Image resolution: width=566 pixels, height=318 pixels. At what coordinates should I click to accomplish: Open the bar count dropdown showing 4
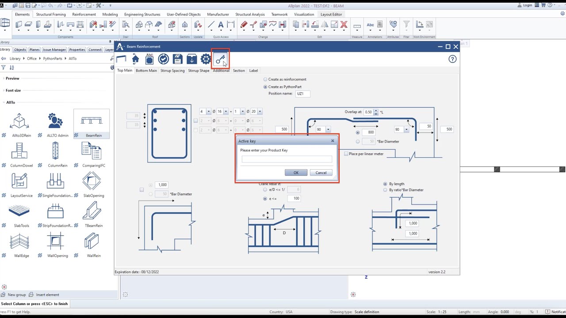coord(208,111)
